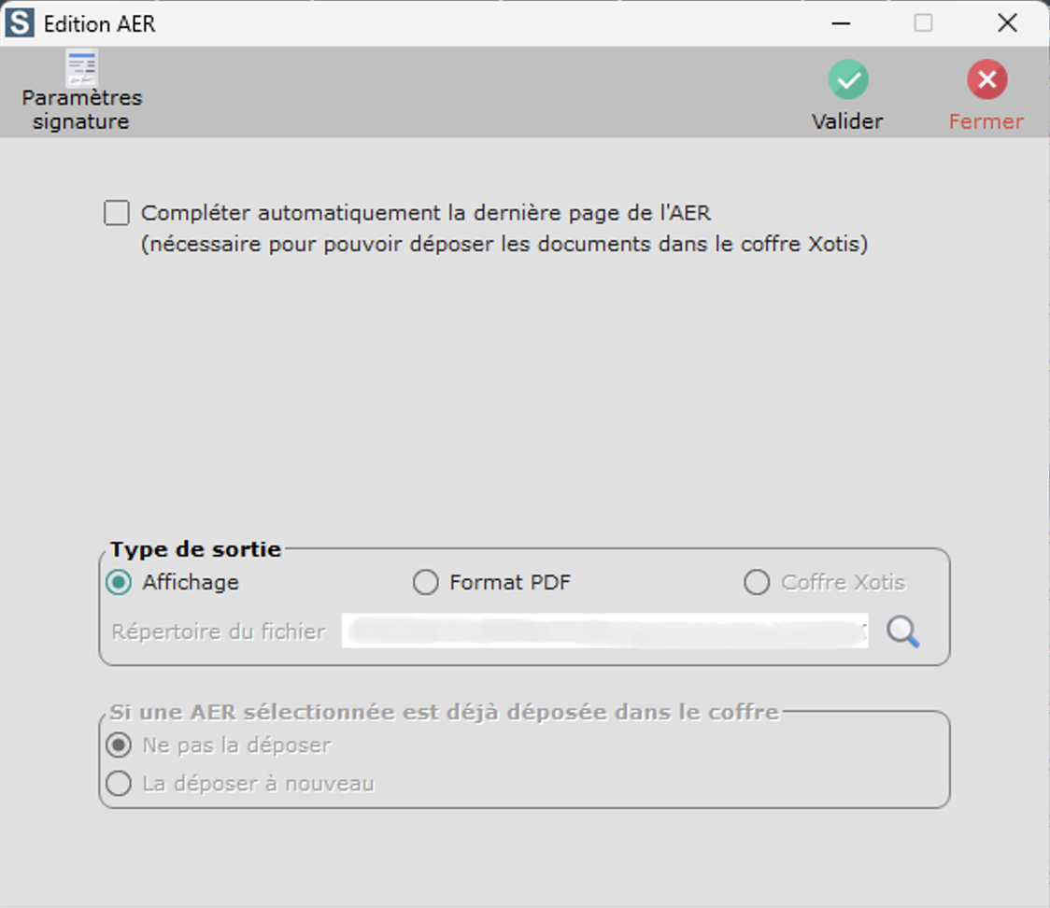1050x908 pixels.
Task: Click the S application icon in title bar
Action: point(20,23)
